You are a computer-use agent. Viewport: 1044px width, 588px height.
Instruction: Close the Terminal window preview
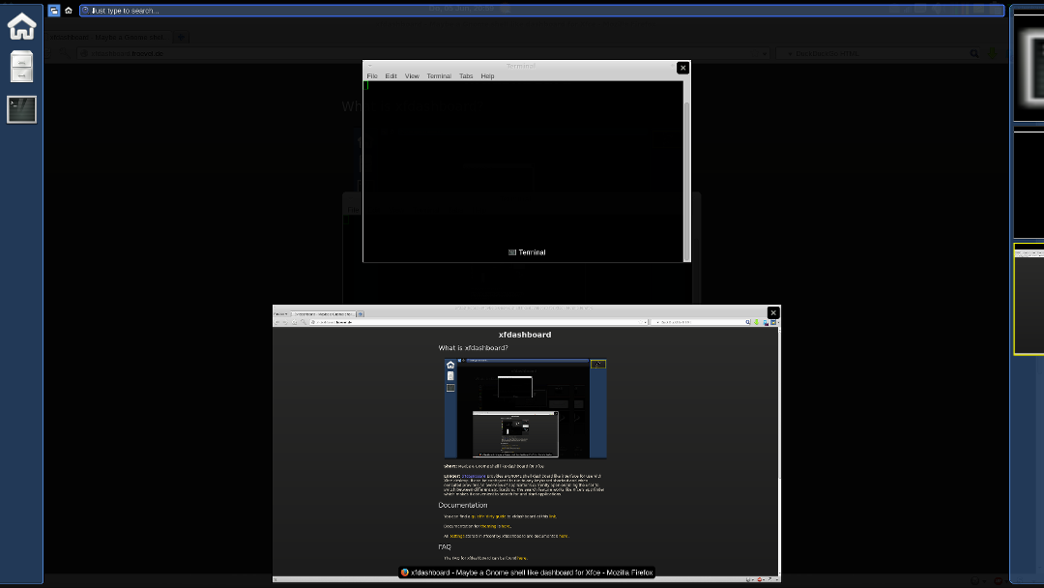[x=683, y=68]
